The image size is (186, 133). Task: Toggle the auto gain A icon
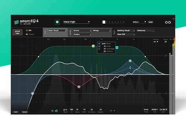(166, 109)
